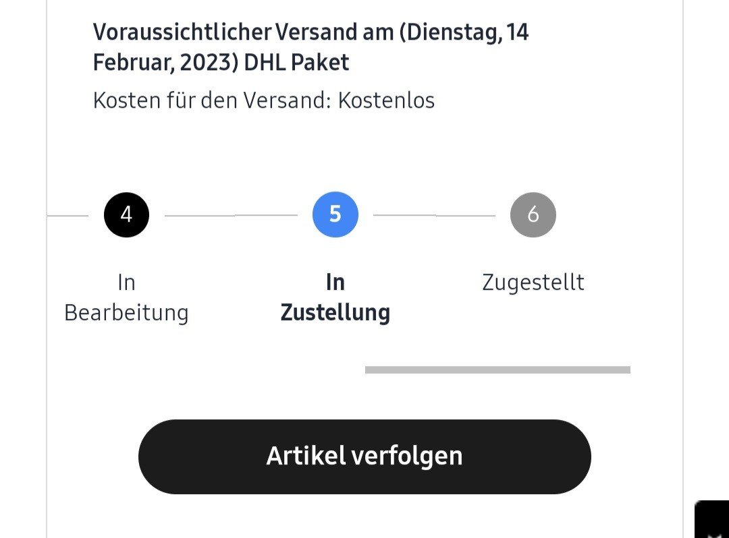
Task: Click the word "Zustellung" below step 5
Action: point(335,313)
